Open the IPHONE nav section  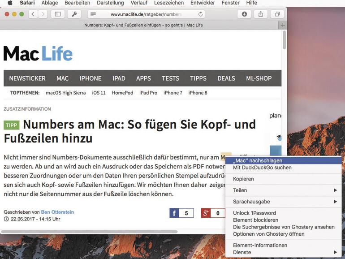pyautogui.click(x=91, y=78)
